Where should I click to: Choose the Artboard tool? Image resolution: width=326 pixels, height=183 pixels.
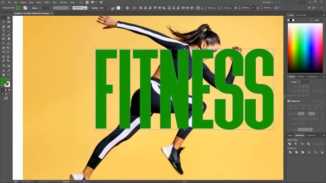[4, 71]
